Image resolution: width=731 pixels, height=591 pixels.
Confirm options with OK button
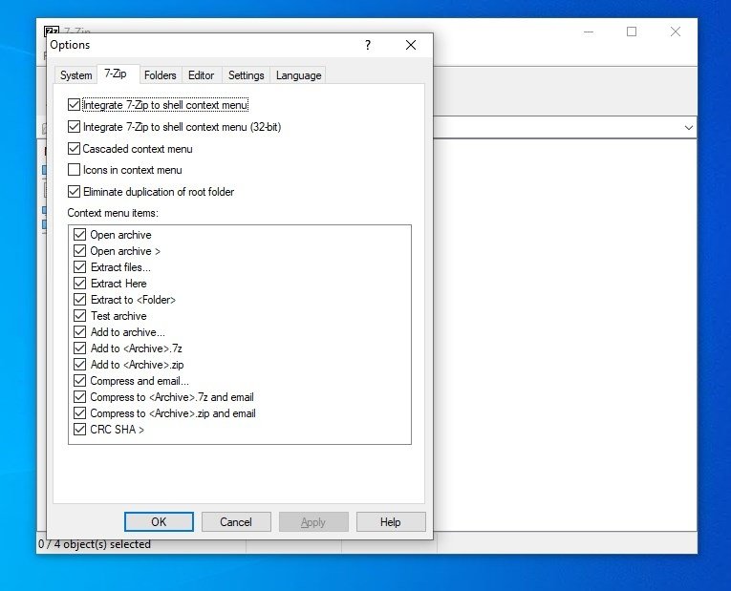[x=159, y=522]
